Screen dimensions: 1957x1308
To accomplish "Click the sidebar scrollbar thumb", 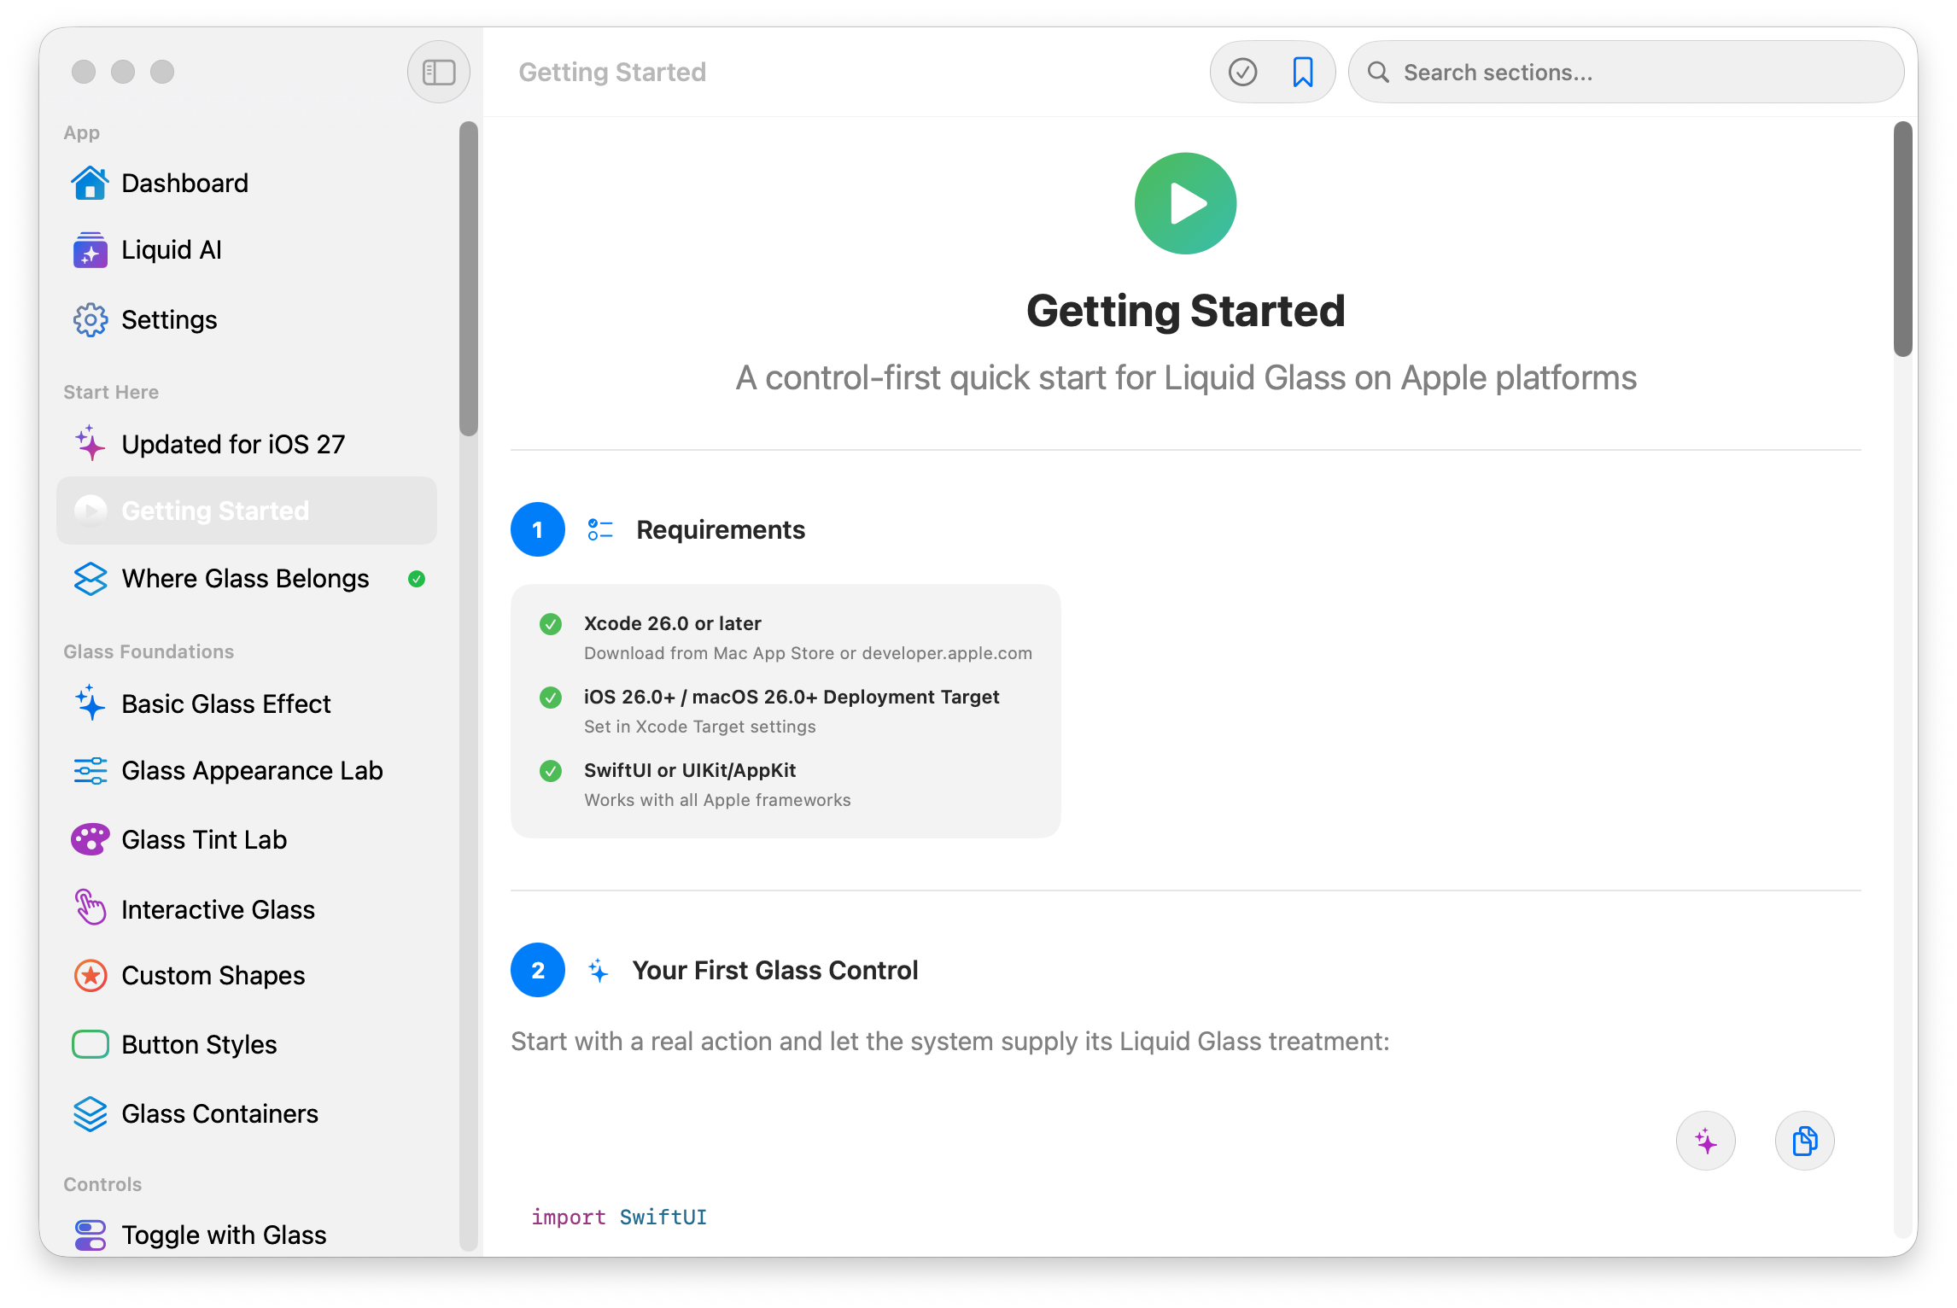I will 468,278.
